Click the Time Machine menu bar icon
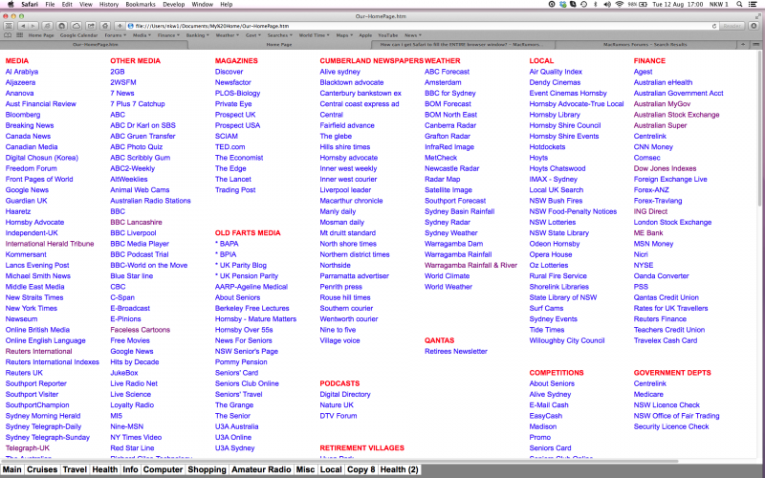This screenshot has height=478, width=765. tap(583, 5)
